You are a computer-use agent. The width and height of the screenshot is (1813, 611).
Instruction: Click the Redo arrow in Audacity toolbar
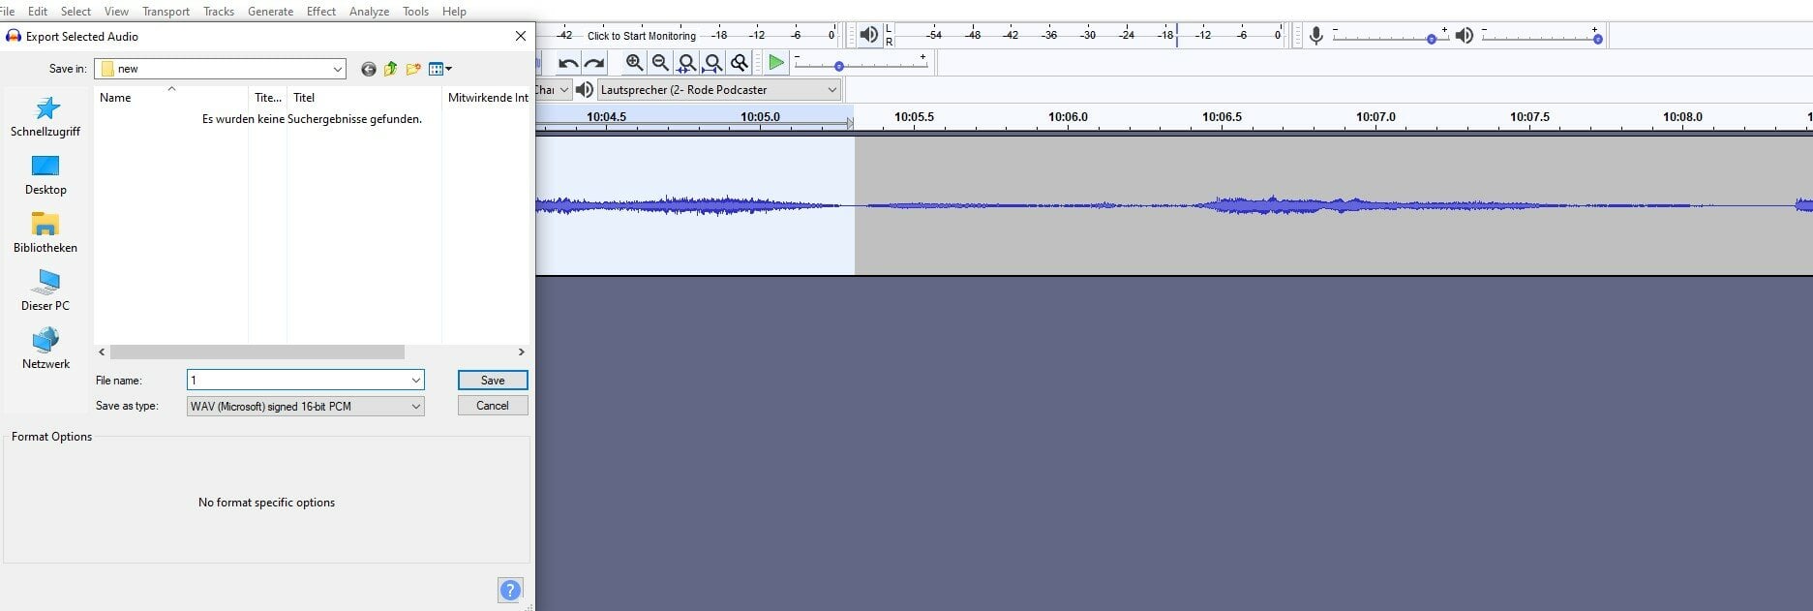[x=594, y=64]
